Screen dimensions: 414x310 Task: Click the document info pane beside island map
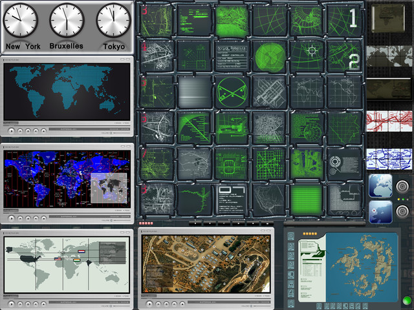[x=312, y=269]
